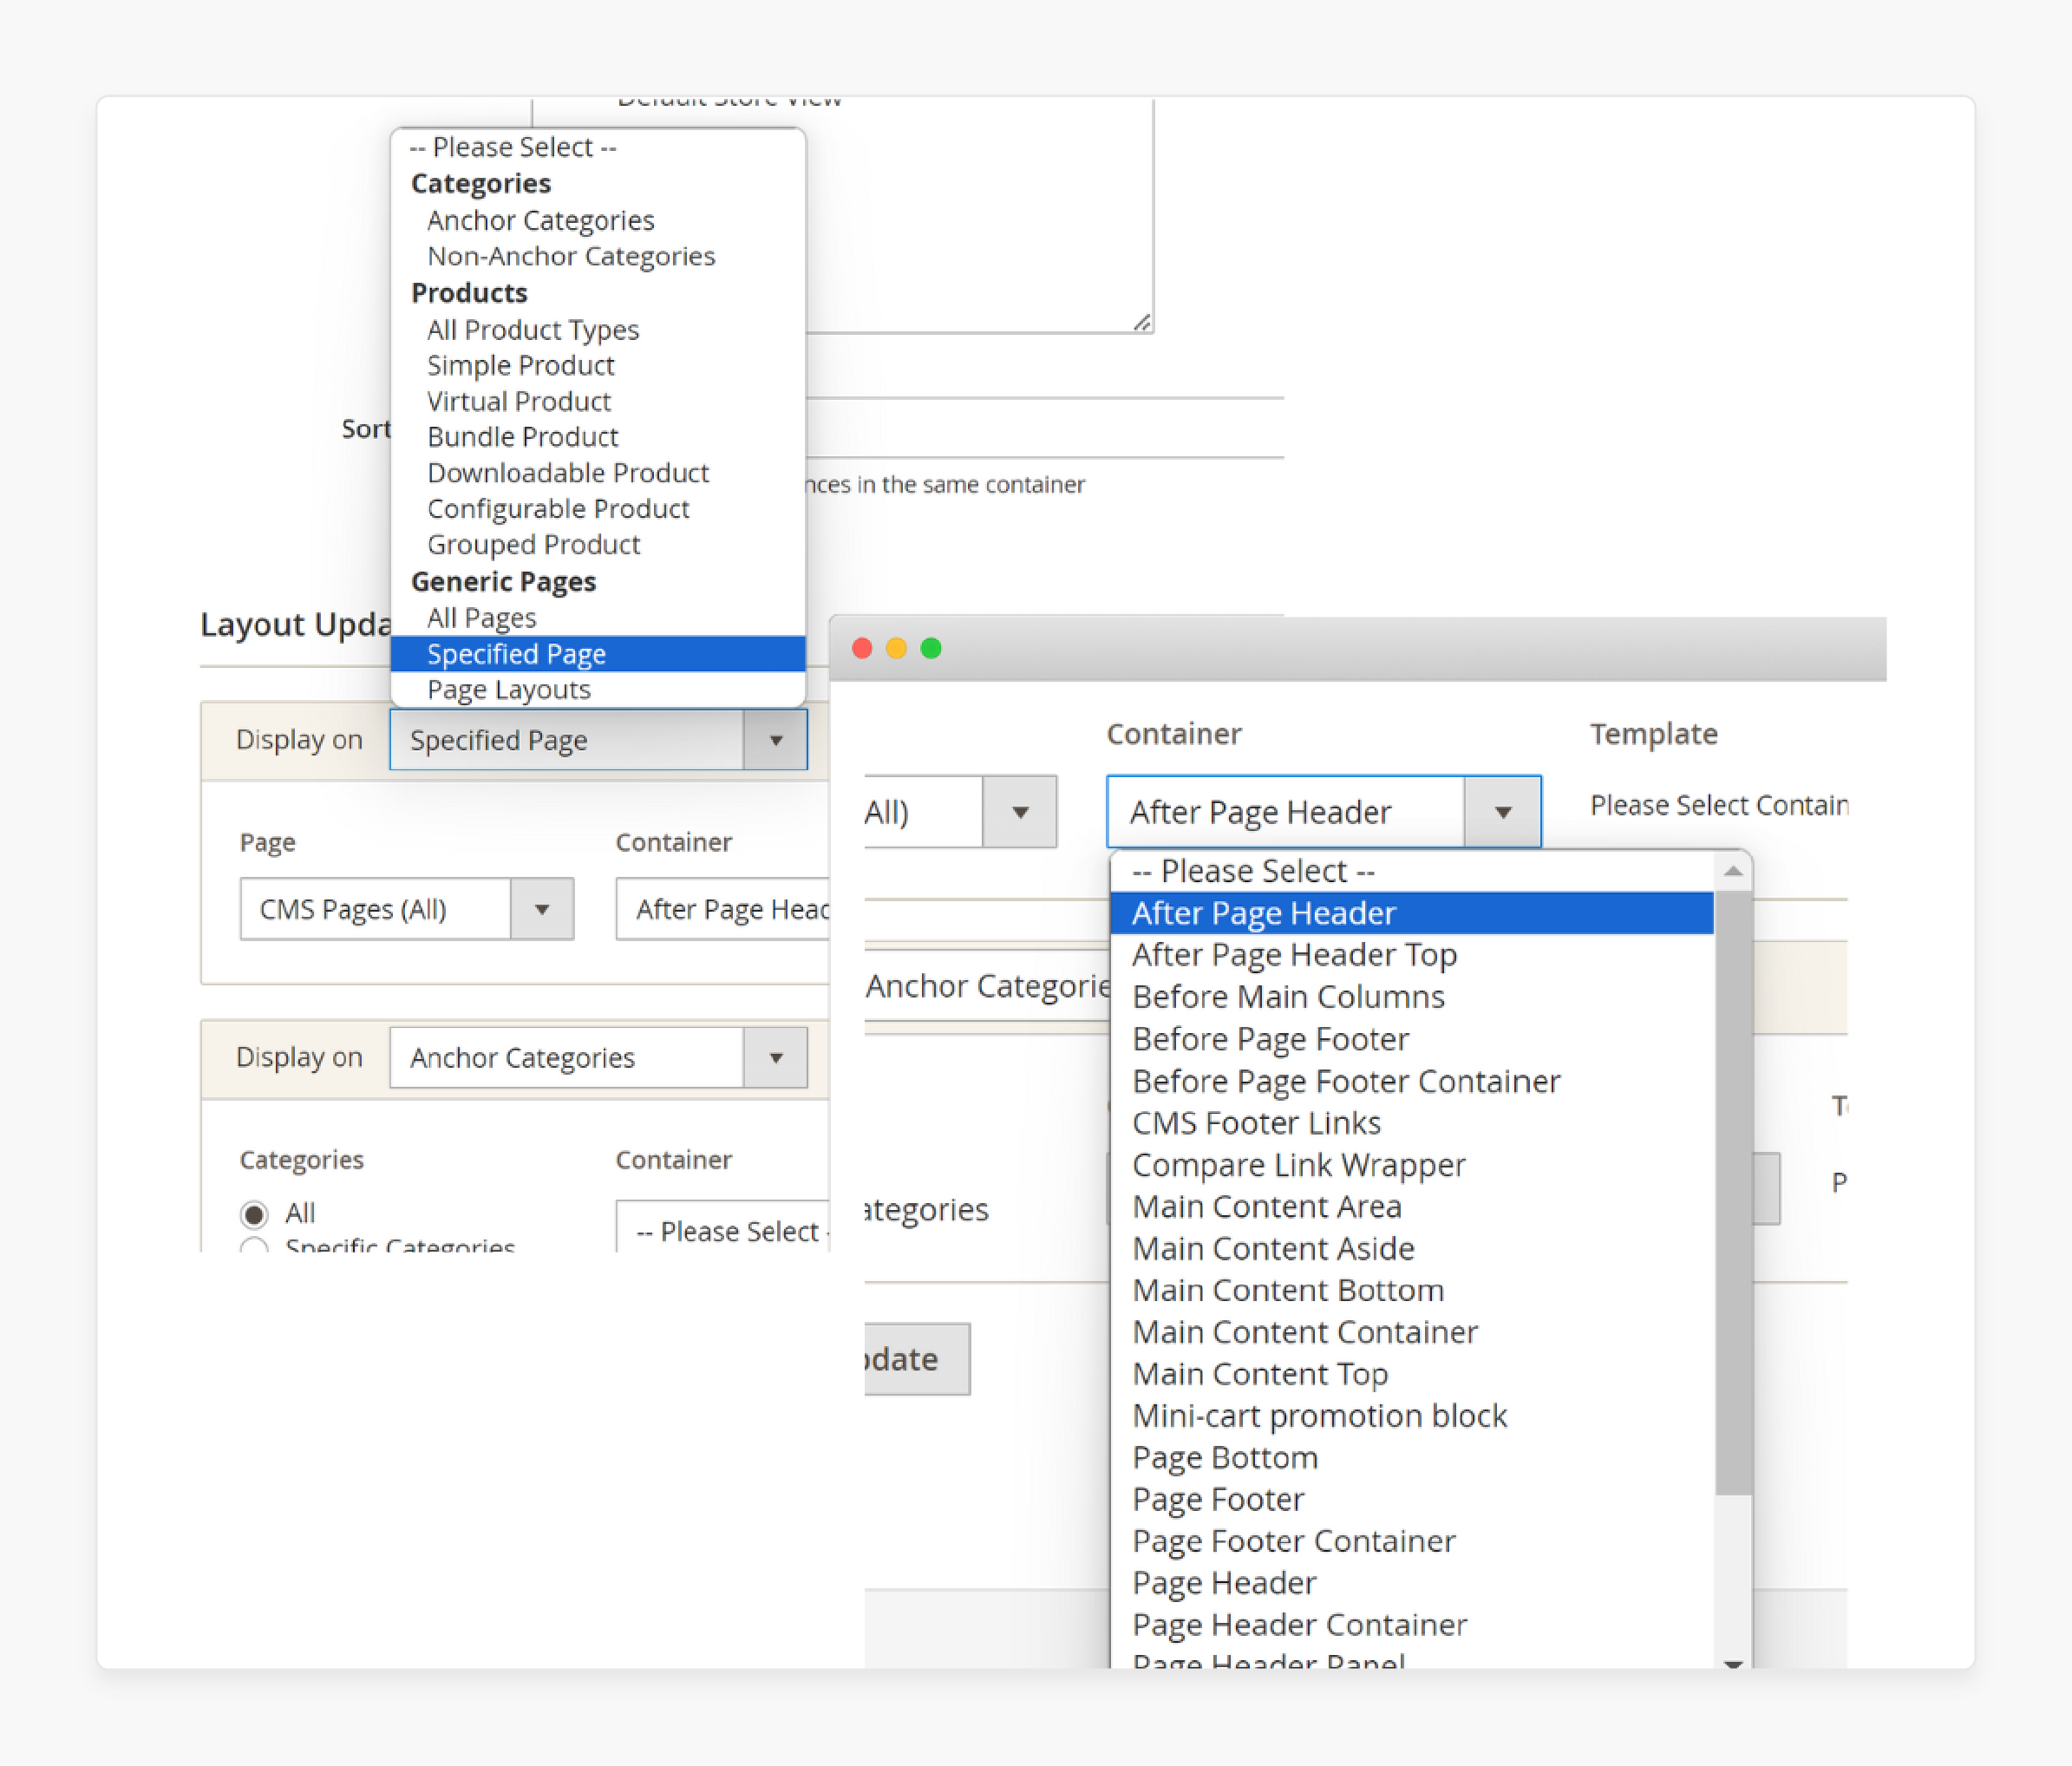The height and width of the screenshot is (1766, 2072).
Task: Choose Virtual Product option
Action: 598,401
